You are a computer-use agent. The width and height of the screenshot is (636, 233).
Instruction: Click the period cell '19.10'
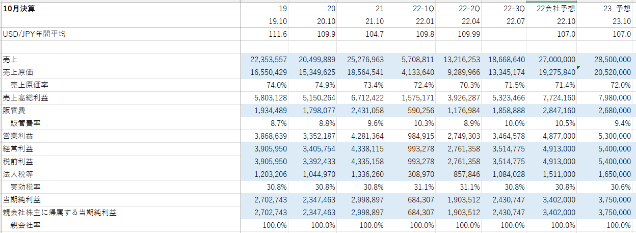[266, 21]
